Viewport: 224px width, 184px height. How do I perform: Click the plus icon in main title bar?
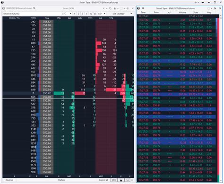click(196, 2)
